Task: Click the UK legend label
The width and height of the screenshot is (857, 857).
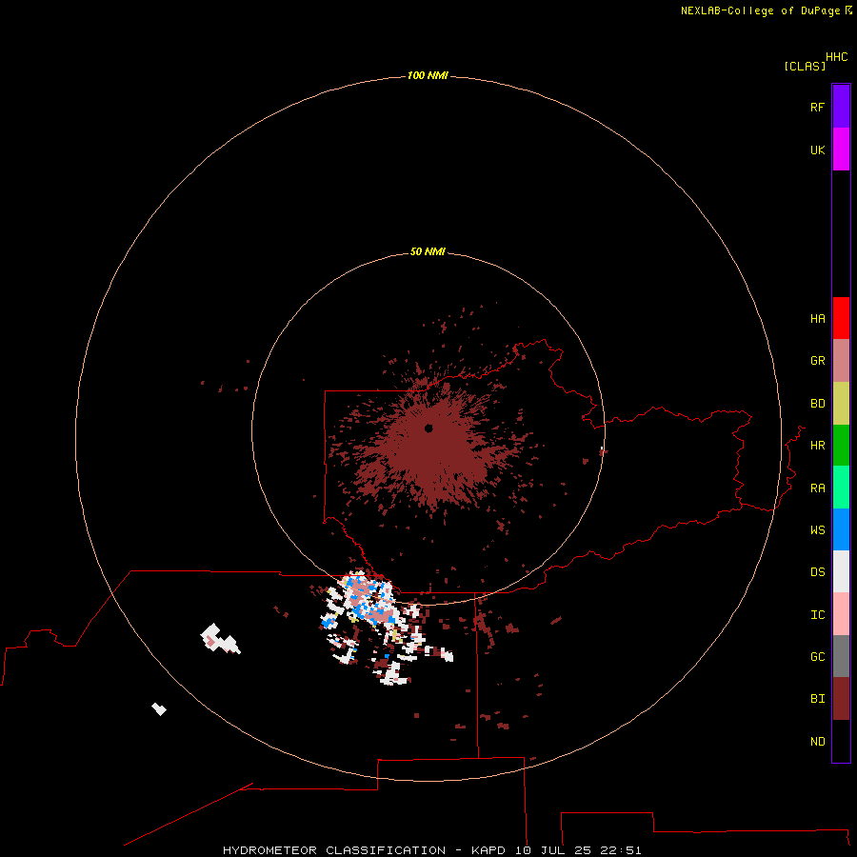Action: click(817, 149)
